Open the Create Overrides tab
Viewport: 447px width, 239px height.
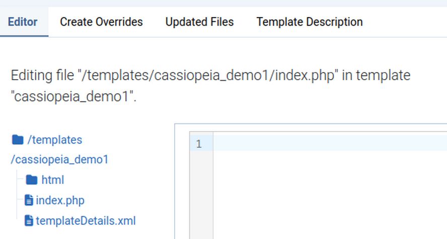pos(101,22)
